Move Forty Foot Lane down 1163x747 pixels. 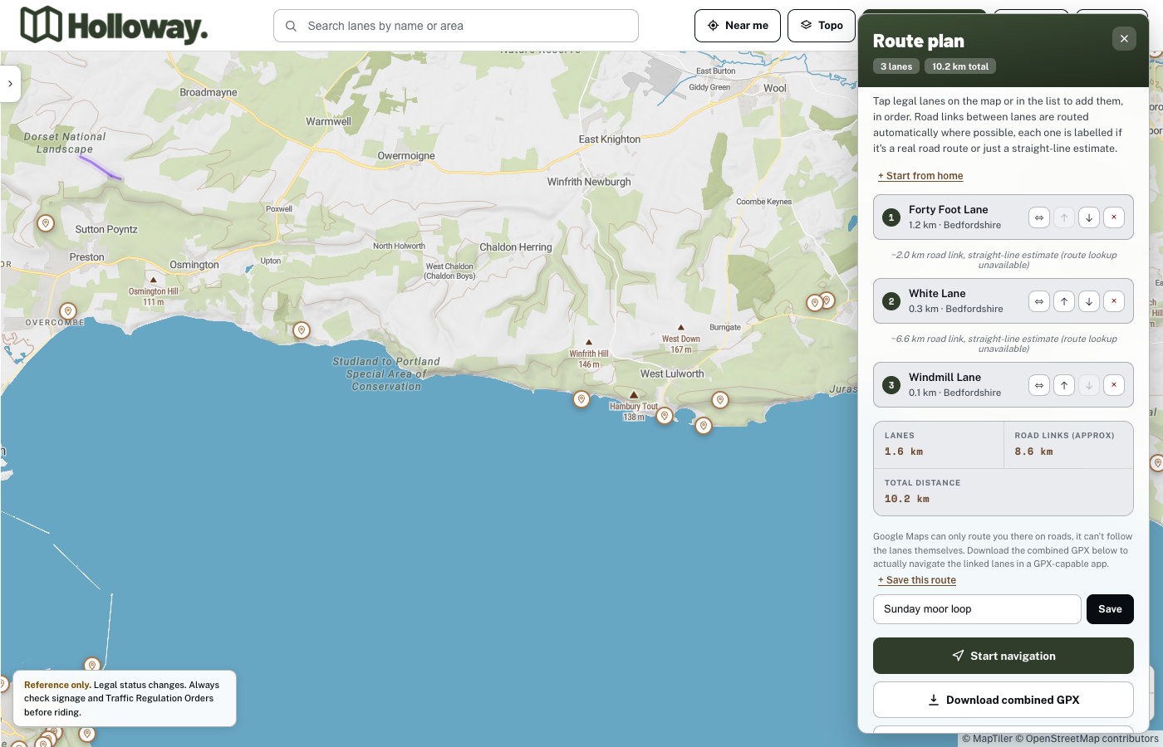click(x=1089, y=217)
